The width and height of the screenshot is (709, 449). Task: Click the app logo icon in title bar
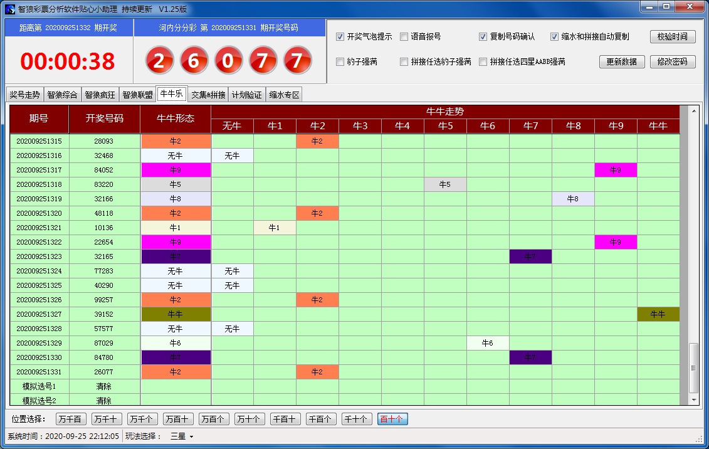pos(10,9)
